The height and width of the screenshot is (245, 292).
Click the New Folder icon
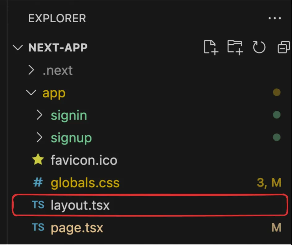[x=235, y=47]
